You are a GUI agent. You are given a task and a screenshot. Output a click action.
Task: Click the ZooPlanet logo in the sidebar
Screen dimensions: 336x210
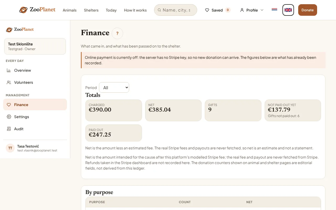(20, 29)
